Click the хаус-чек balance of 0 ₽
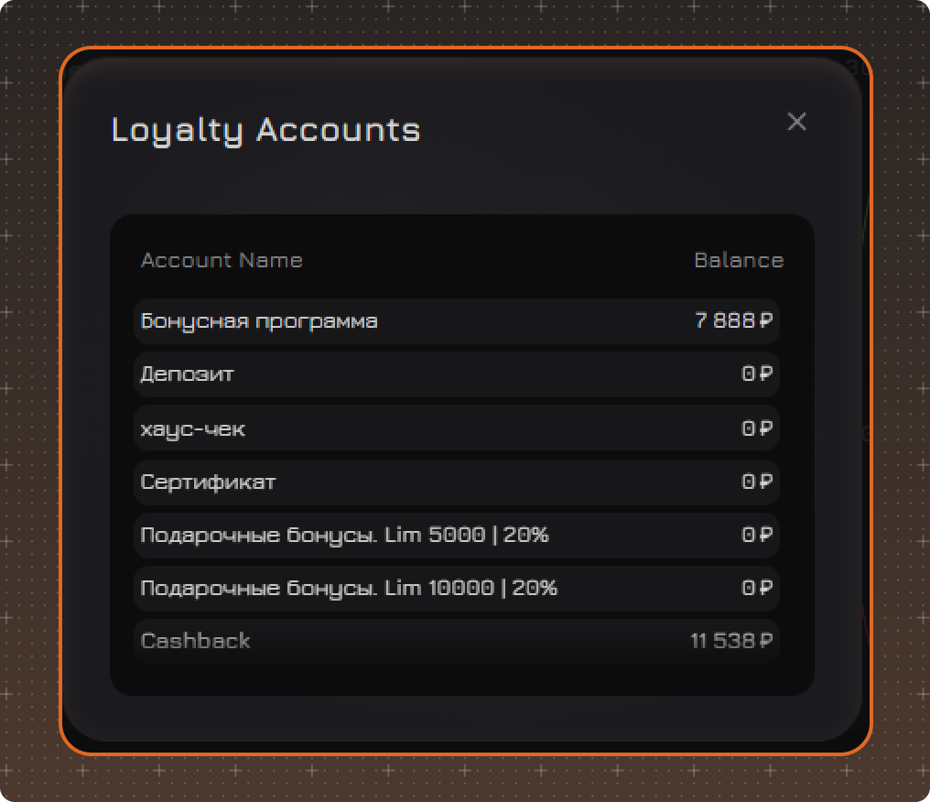930x802 pixels. (757, 428)
